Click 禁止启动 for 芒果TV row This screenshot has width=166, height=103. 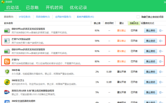(150, 62)
